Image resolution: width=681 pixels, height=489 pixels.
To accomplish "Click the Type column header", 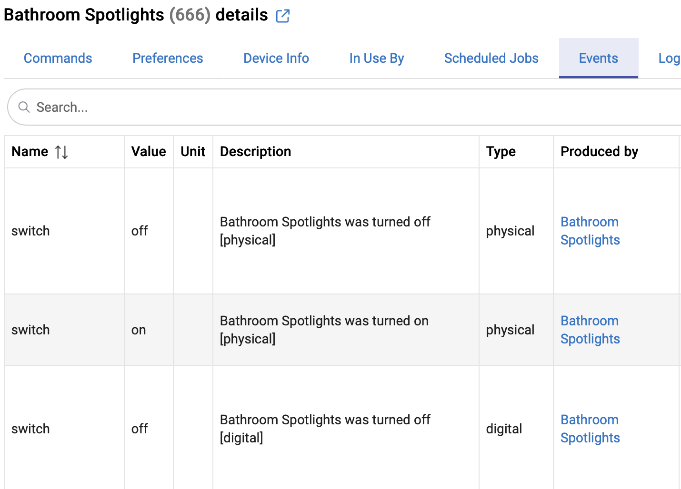I will pos(501,152).
